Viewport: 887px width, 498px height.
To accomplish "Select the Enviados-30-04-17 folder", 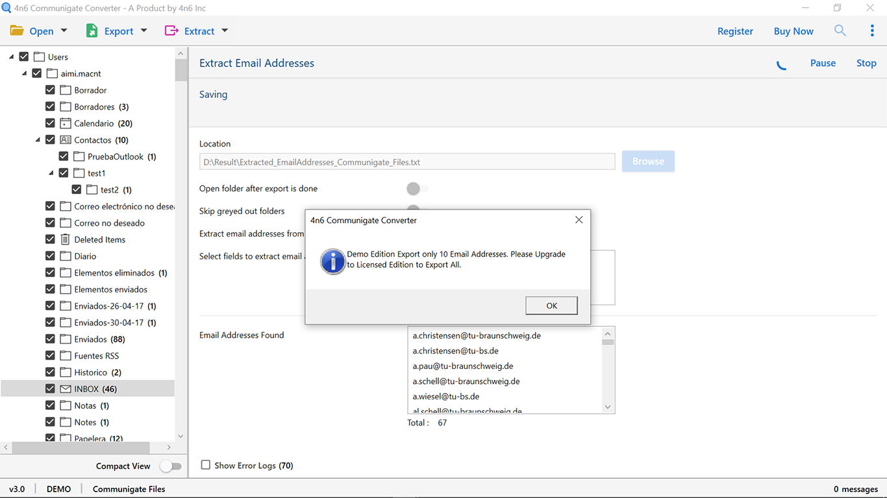I will tap(115, 322).
